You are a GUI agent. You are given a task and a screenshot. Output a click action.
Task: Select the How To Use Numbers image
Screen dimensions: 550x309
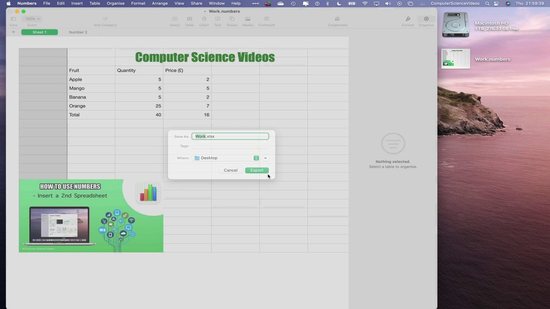point(91,216)
